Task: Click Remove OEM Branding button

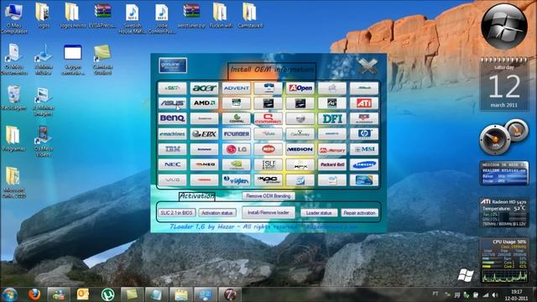Action: click(268, 195)
